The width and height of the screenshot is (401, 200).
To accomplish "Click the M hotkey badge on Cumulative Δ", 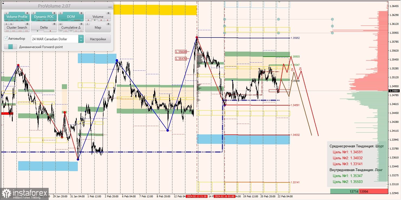I will click(x=61, y=24).
